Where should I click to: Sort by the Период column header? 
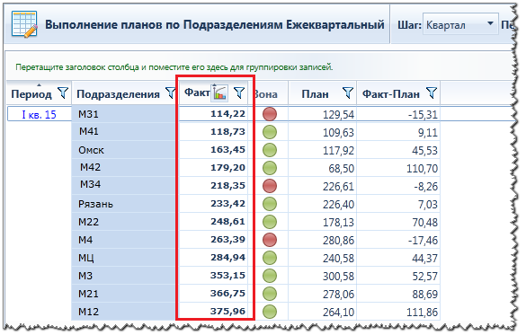point(31,94)
